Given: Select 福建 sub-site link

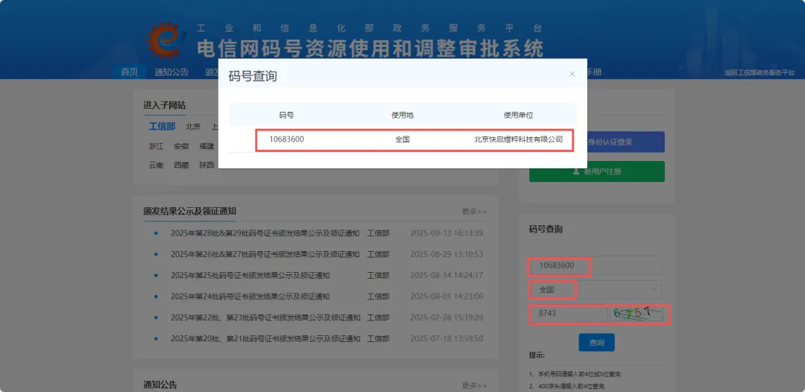Looking at the screenshot, I should pyautogui.click(x=206, y=146).
